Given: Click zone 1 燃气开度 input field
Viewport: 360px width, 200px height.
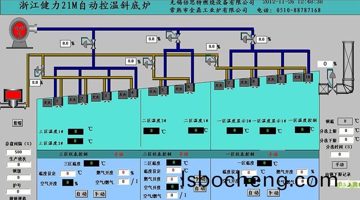Looking at the screenshot, I should click(x=301, y=172).
